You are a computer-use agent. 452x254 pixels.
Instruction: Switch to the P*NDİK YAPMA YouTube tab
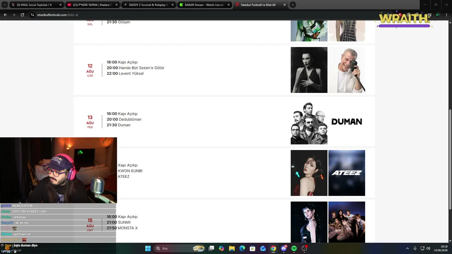point(93,5)
